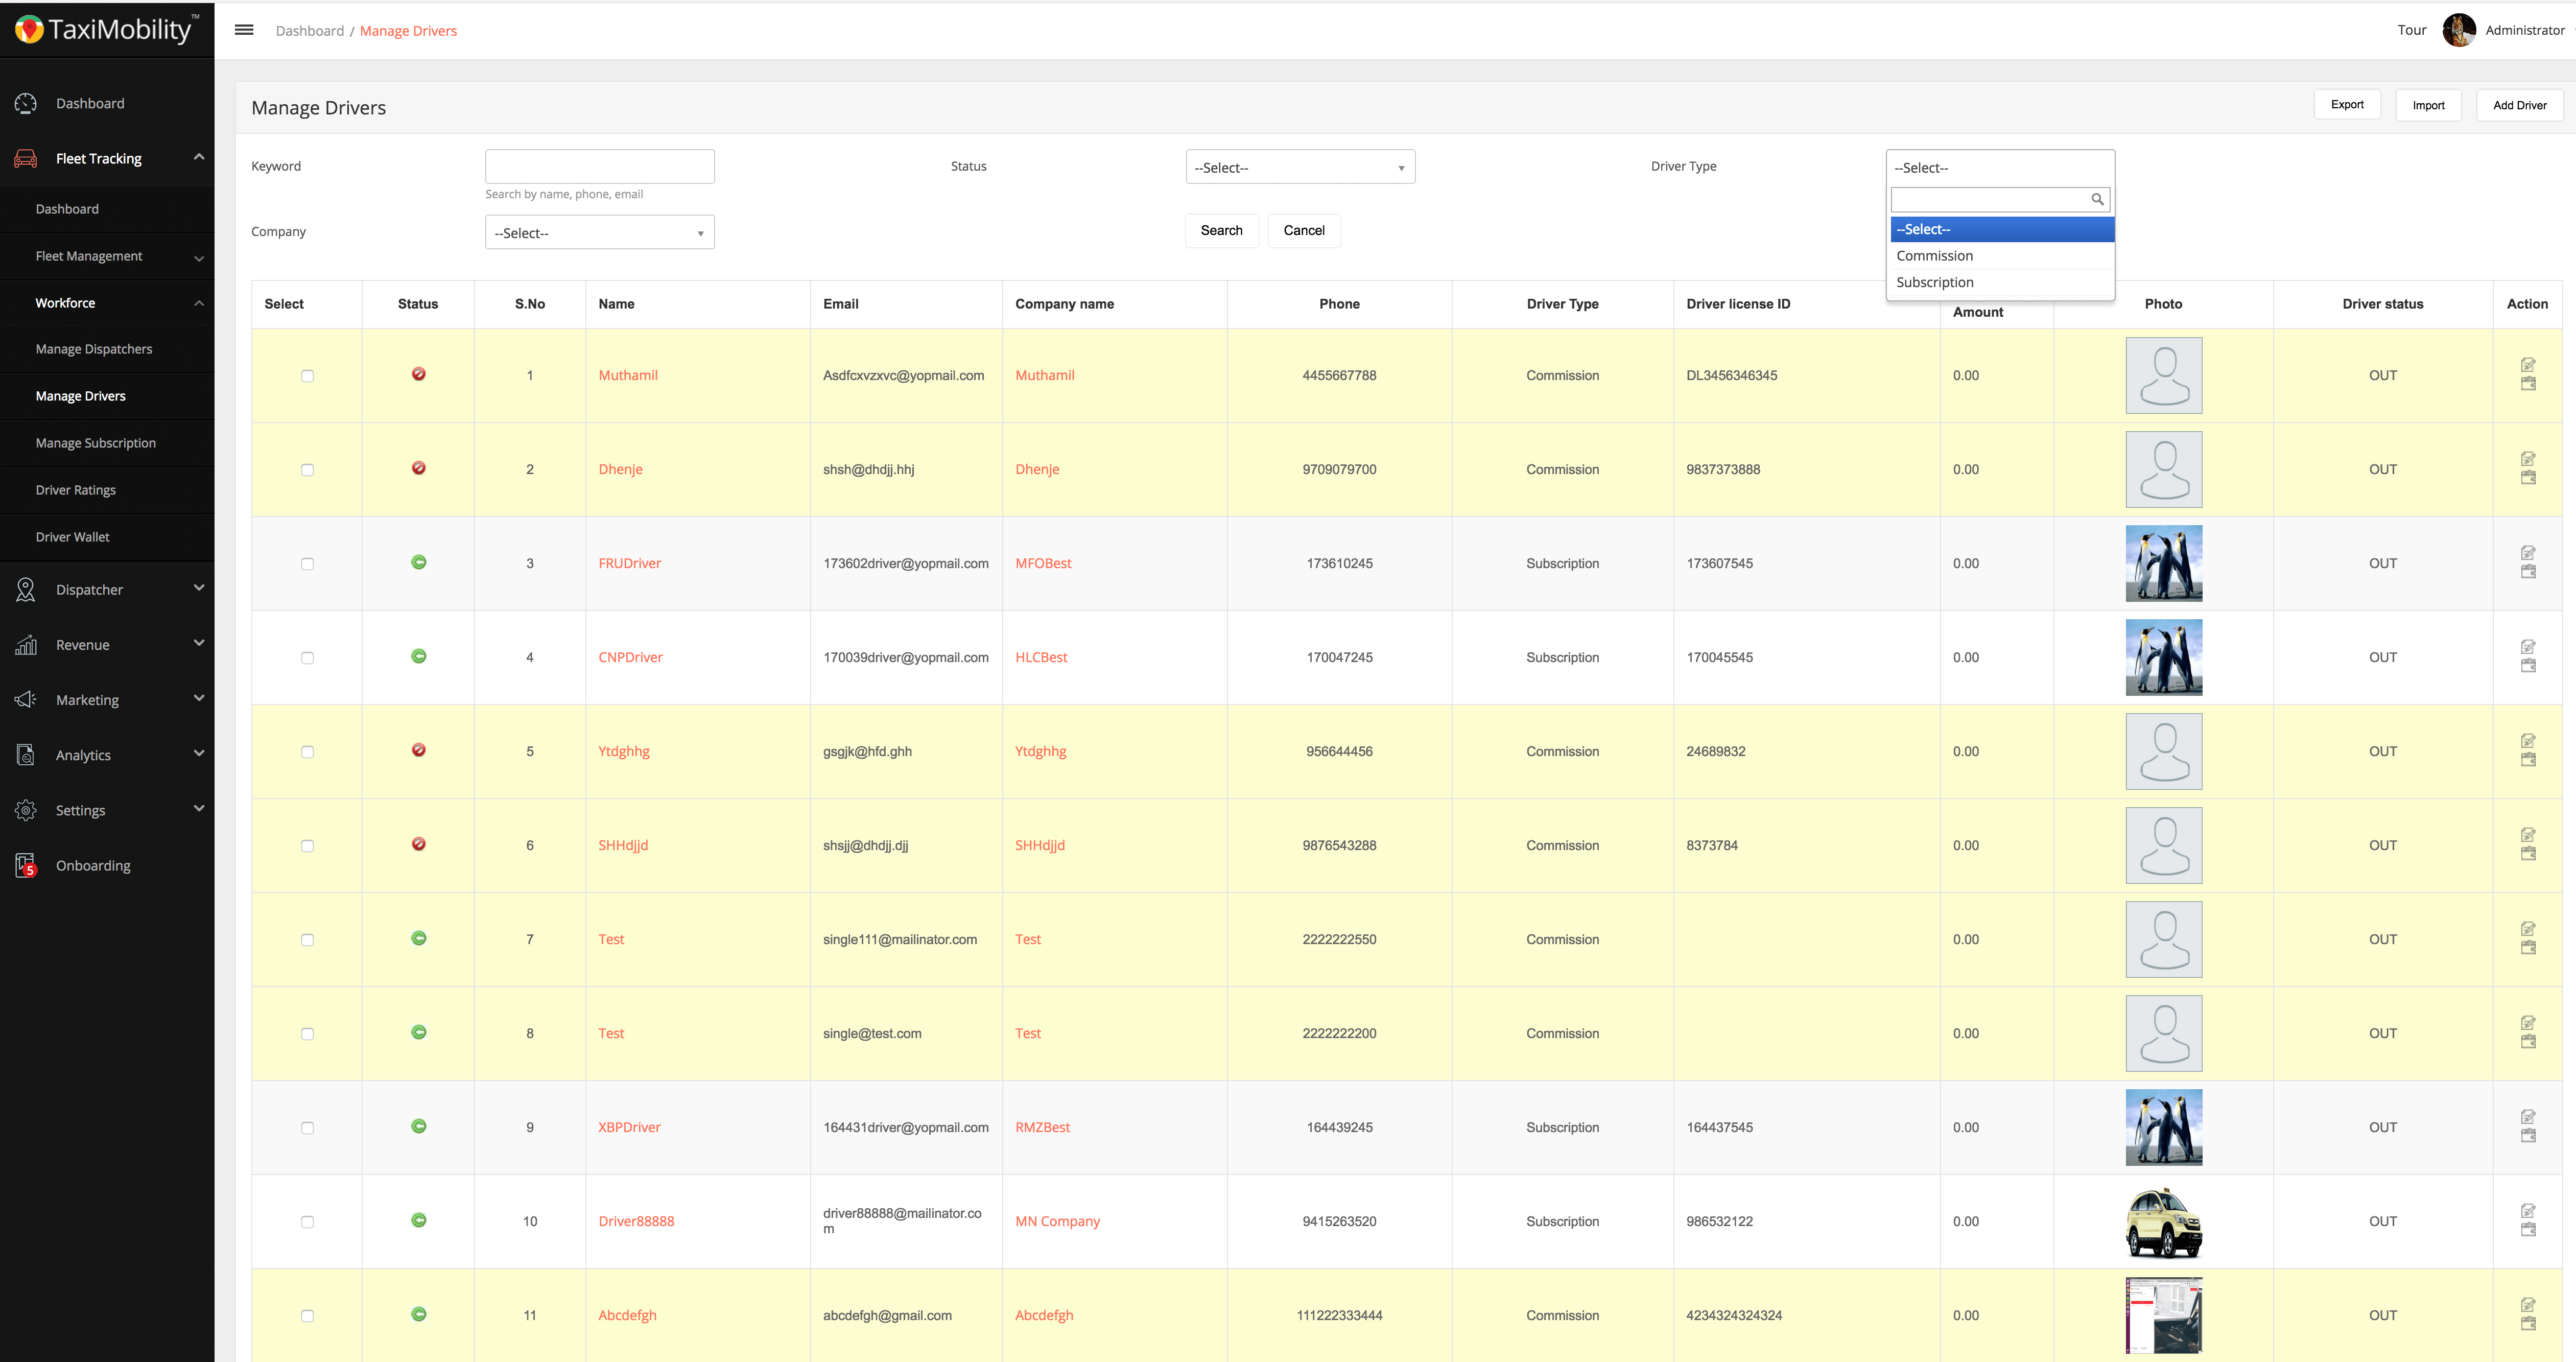The width and height of the screenshot is (2576, 1362).
Task: Open the MN Company link
Action: tap(1057, 1221)
